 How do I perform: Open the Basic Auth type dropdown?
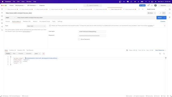[36, 26]
